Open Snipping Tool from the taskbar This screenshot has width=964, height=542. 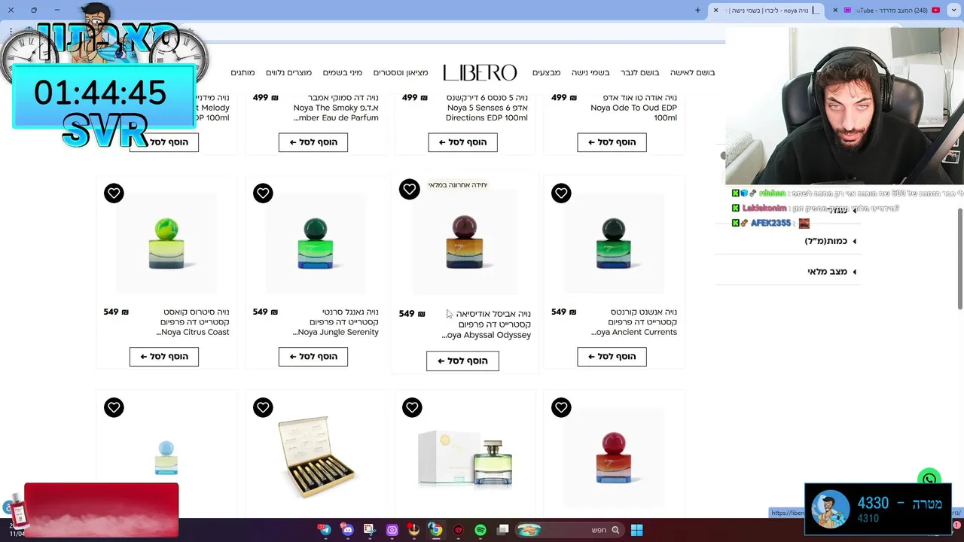pyautogui.click(x=369, y=530)
